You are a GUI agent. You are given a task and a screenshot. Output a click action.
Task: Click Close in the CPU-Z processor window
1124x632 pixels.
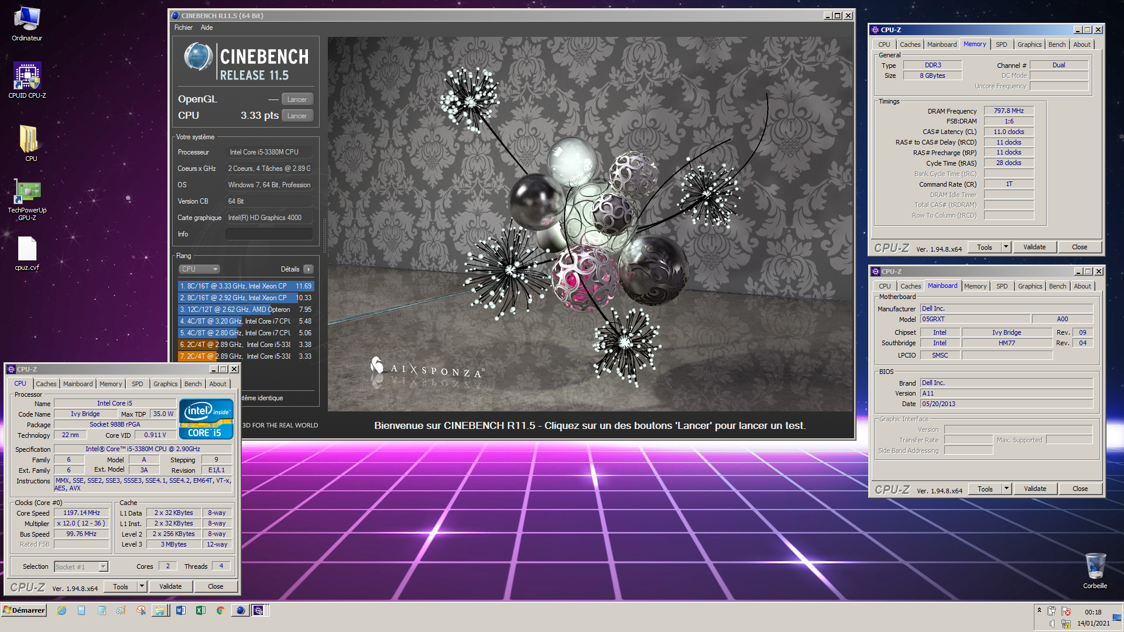pos(215,586)
